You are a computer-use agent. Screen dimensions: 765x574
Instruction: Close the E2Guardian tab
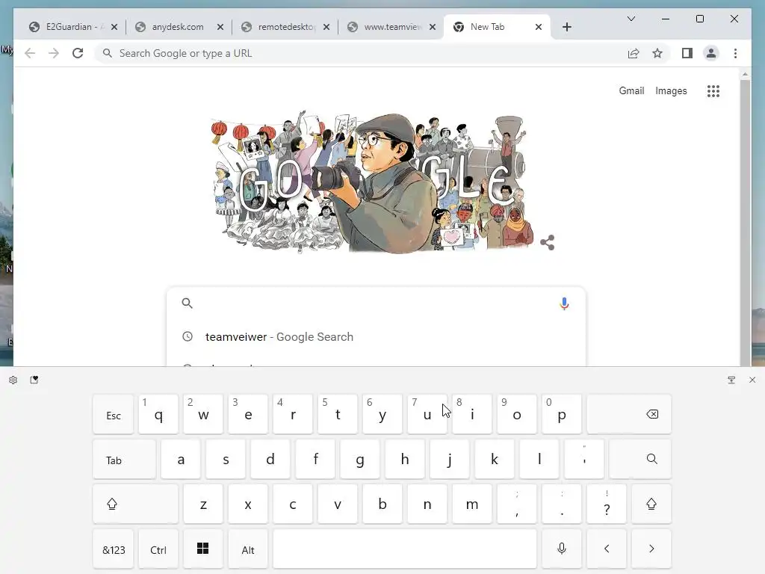114,27
